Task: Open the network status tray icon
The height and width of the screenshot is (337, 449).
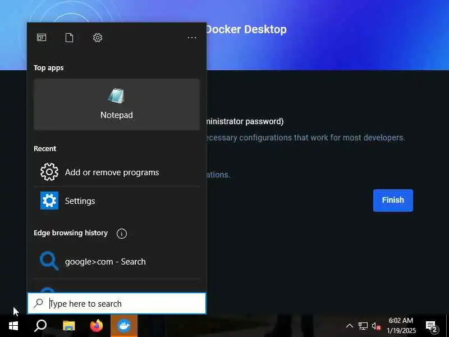Action: tap(363, 326)
